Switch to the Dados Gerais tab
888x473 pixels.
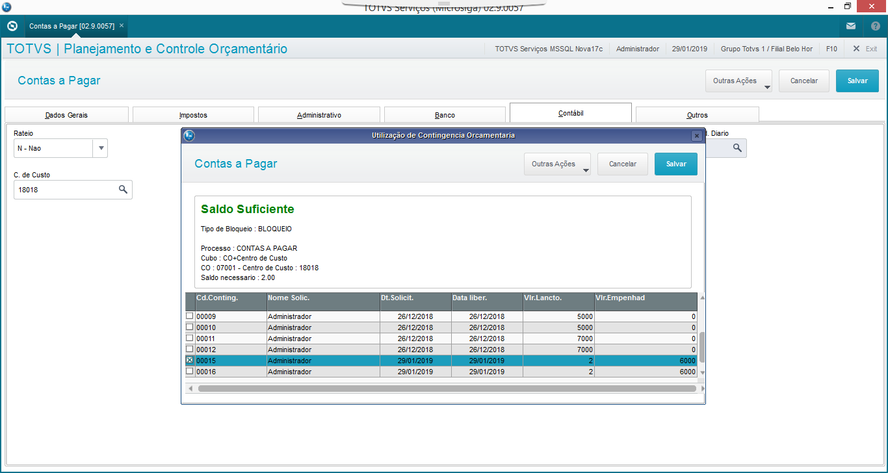point(66,115)
